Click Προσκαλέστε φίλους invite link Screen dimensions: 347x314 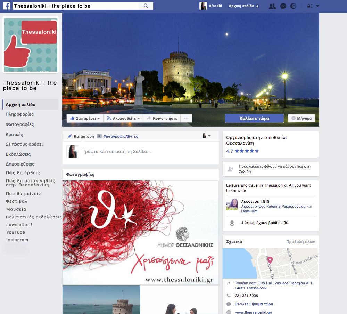coord(274,169)
